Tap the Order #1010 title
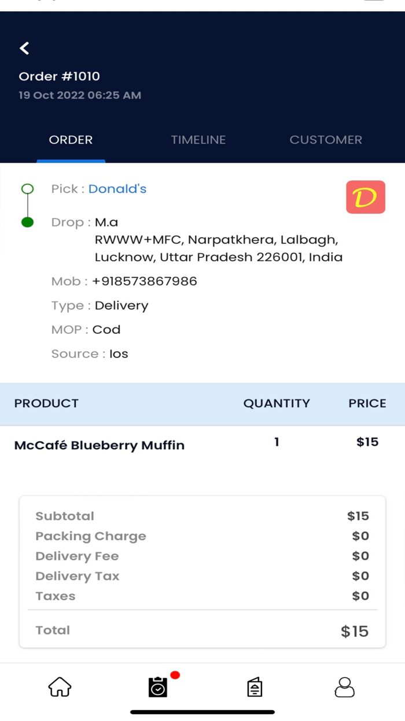 point(59,76)
